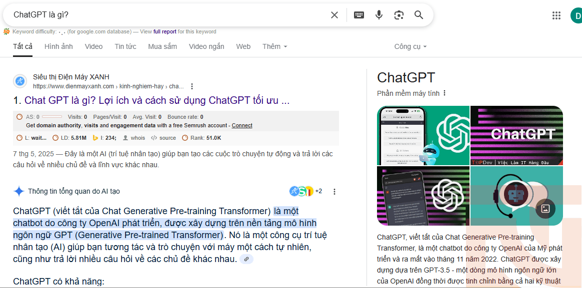This screenshot has height=288, width=582.
Task: Open the dark phone OpenAI logo thumbnail
Action: (423, 196)
